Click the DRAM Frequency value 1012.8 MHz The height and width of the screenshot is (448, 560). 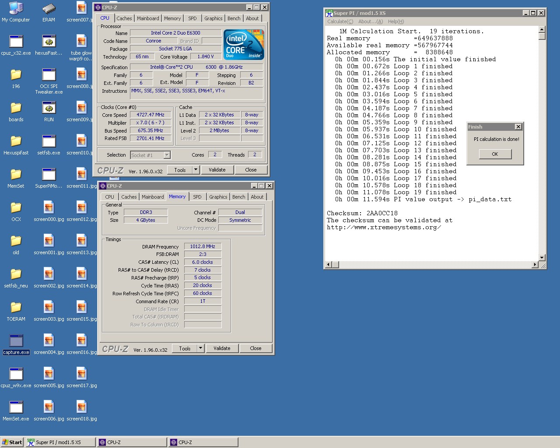point(203,246)
